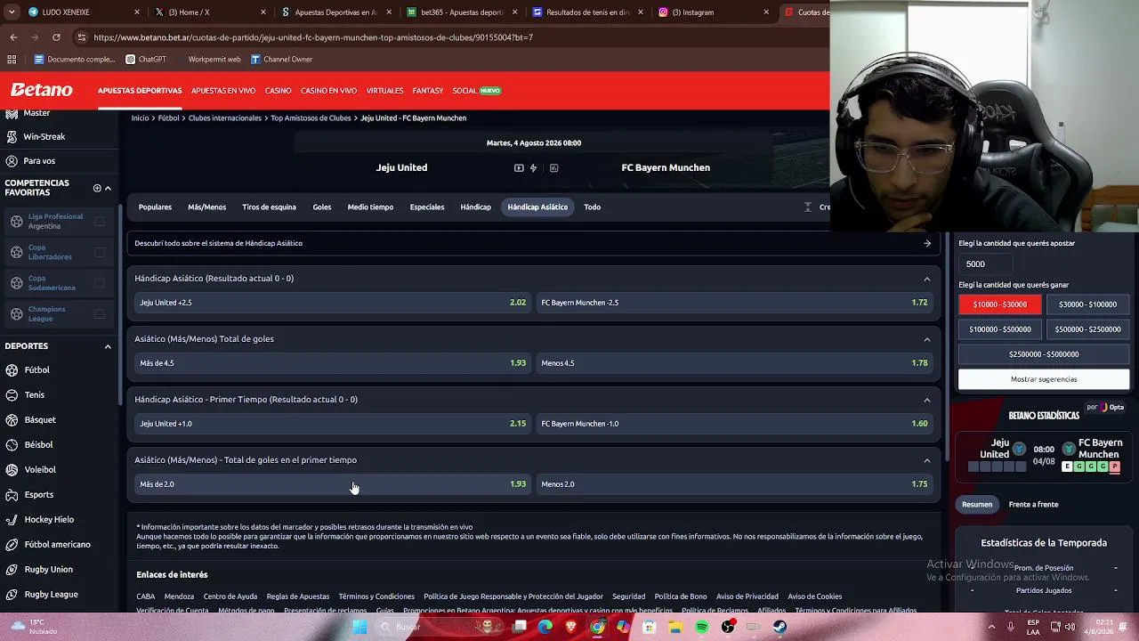Select the $500000 - $2500000 winnings range
Screen dimensions: 1139x641
[x=1087, y=329]
